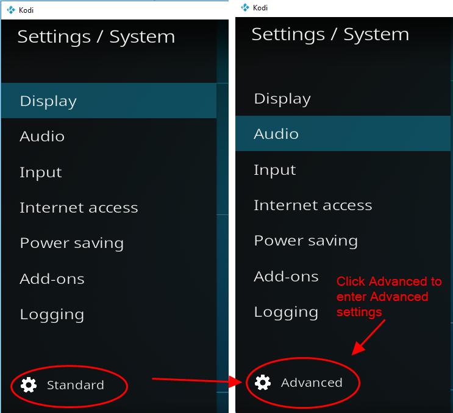Select highlighted Display category in Standard-level window
The height and width of the screenshot is (413, 453).
(x=48, y=101)
